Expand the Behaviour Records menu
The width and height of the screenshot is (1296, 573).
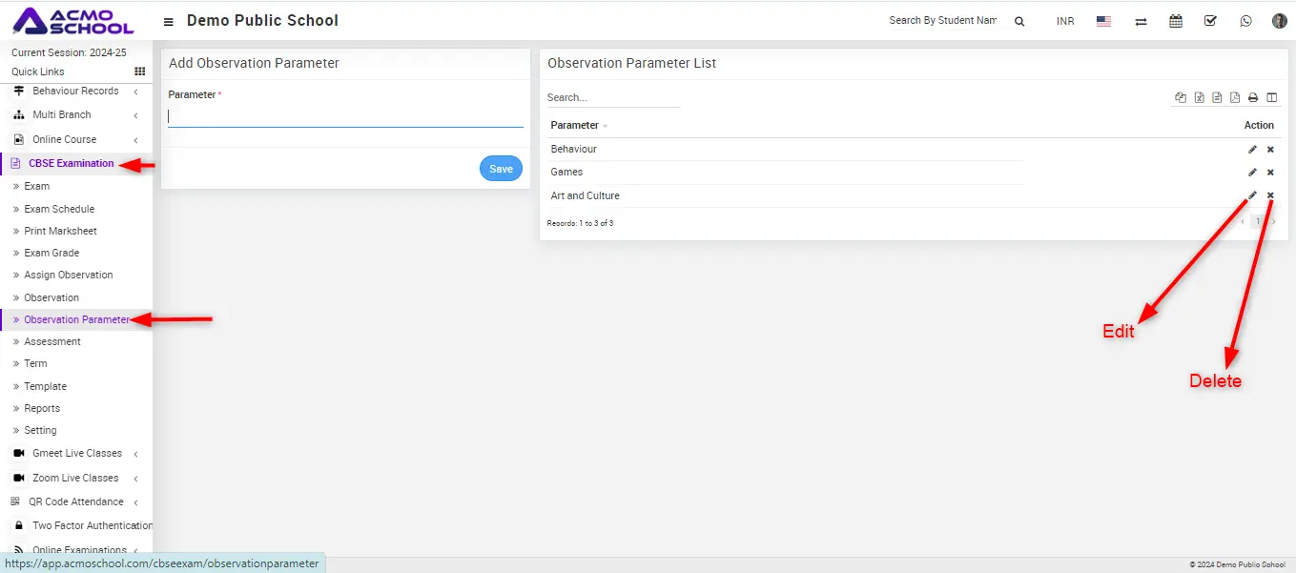pos(75,92)
